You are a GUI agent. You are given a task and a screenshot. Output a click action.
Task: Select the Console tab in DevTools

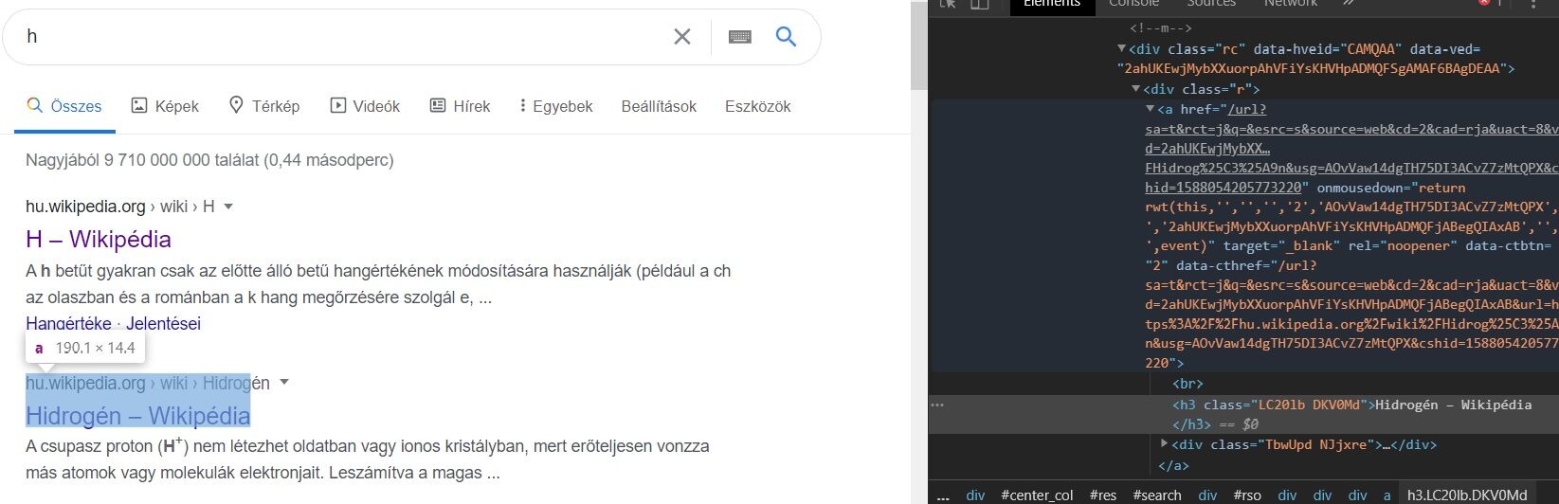click(1133, 5)
